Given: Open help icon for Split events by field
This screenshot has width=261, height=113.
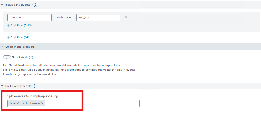Looking at the screenshot, I should (x=34, y=86).
